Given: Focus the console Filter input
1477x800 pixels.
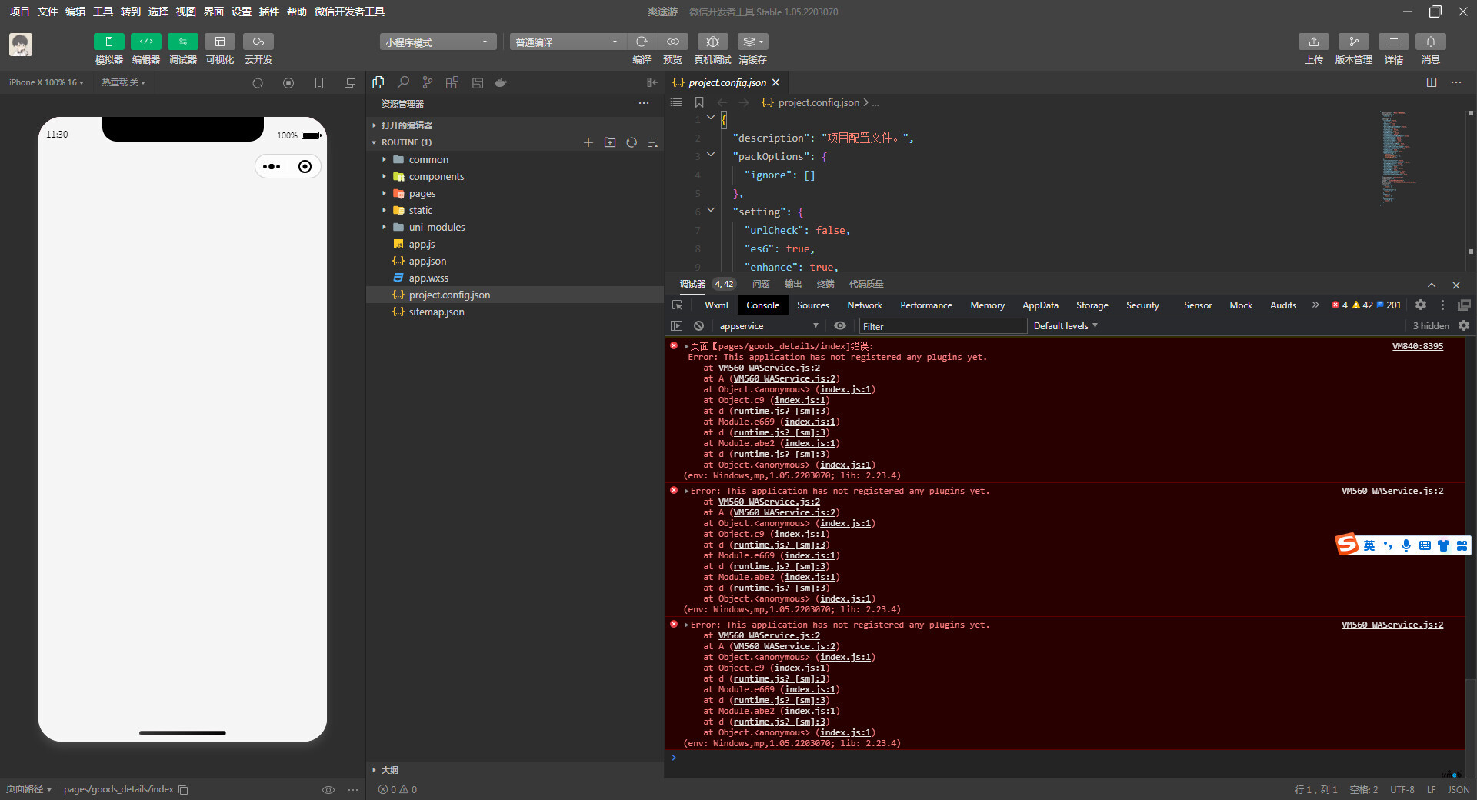Looking at the screenshot, I should click(x=943, y=326).
